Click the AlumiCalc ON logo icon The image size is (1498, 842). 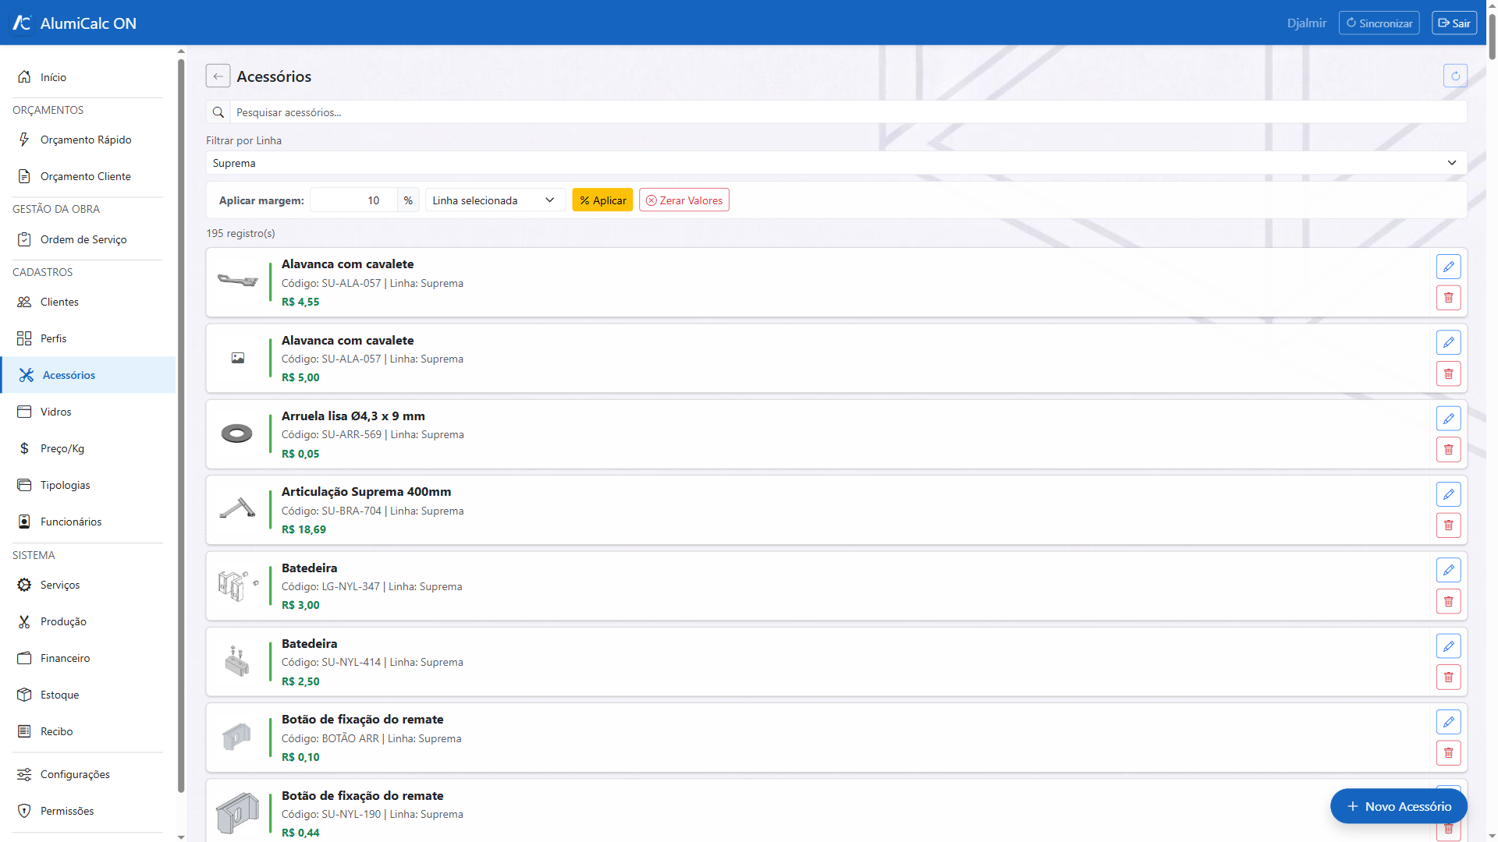[22, 23]
